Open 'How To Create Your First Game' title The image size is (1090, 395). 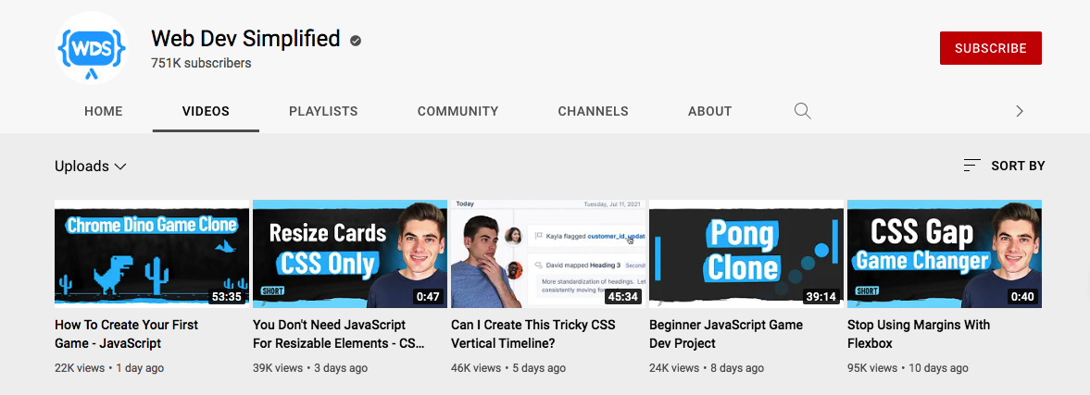pyautogui.click(x=127, y=334)
